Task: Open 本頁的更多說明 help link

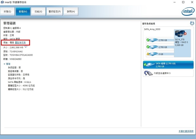Action: point(186,131)
